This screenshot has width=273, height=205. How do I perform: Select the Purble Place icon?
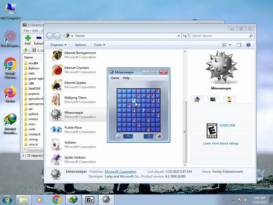point(57,130)
